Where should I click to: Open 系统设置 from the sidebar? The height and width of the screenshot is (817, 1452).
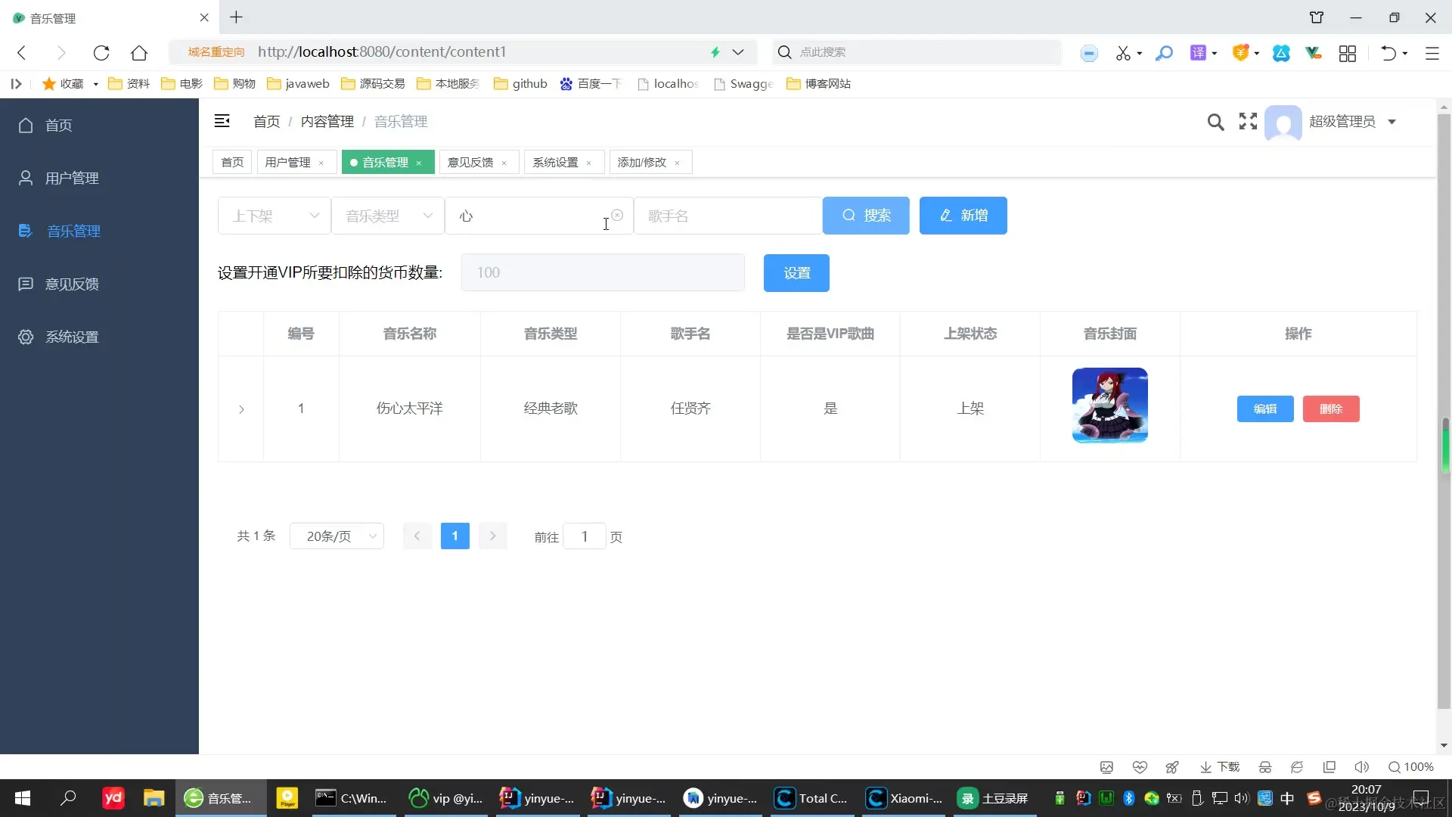coord(72,337)
